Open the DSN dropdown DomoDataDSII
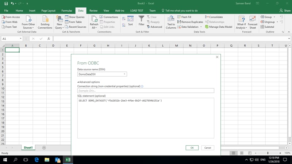 point(102,74)
